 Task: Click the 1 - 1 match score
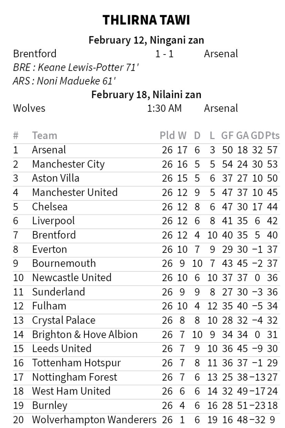click(x=164, y=54)
